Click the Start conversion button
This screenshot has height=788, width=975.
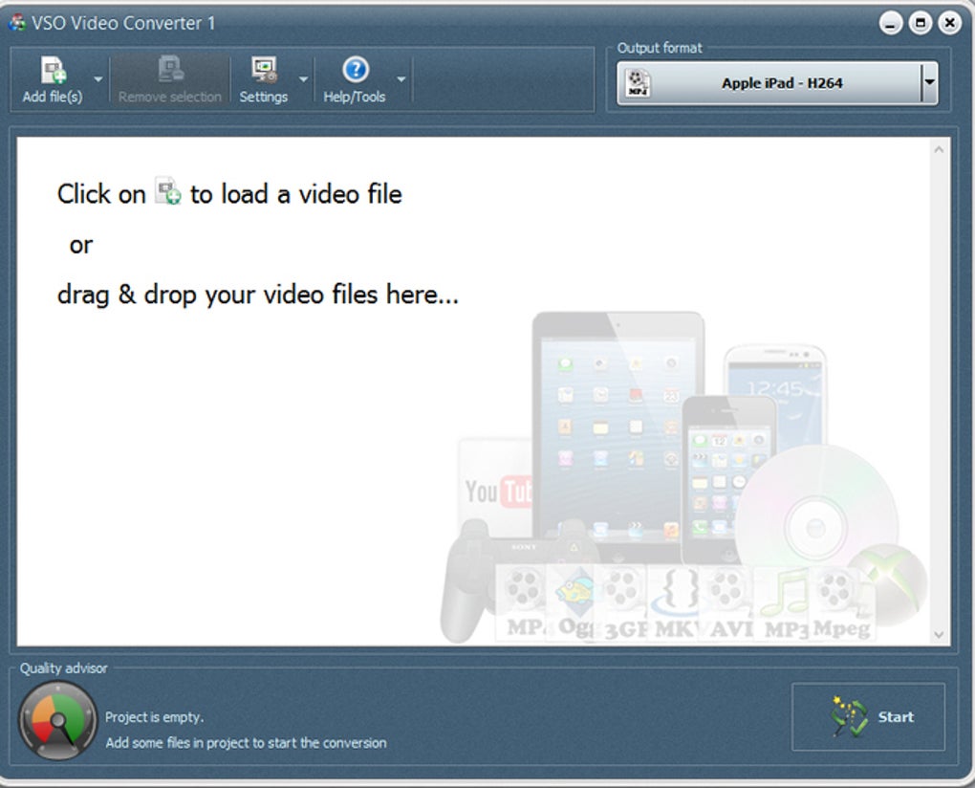(868, 717)
